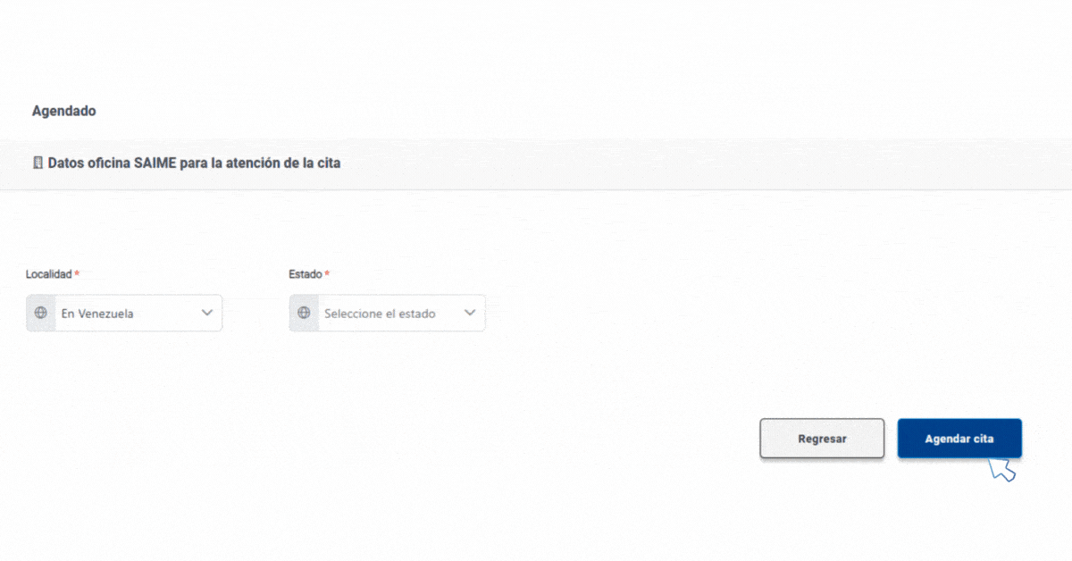This screenshot has height=561, width=1072.
Task: Click the word 'estado' in the Estado placeholder
Action: [416, 314]
